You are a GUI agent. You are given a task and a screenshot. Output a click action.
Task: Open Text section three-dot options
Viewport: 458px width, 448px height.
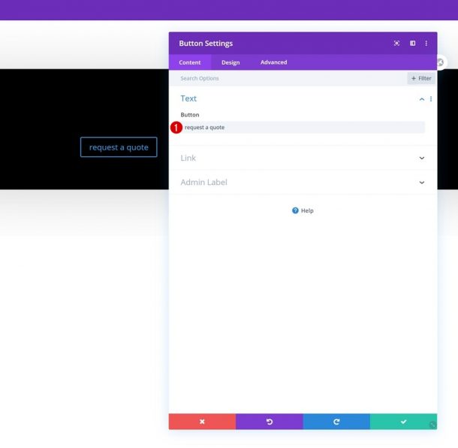click(431, 99)
